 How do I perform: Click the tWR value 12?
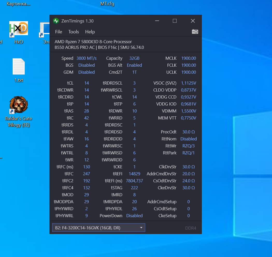[86, 160]
